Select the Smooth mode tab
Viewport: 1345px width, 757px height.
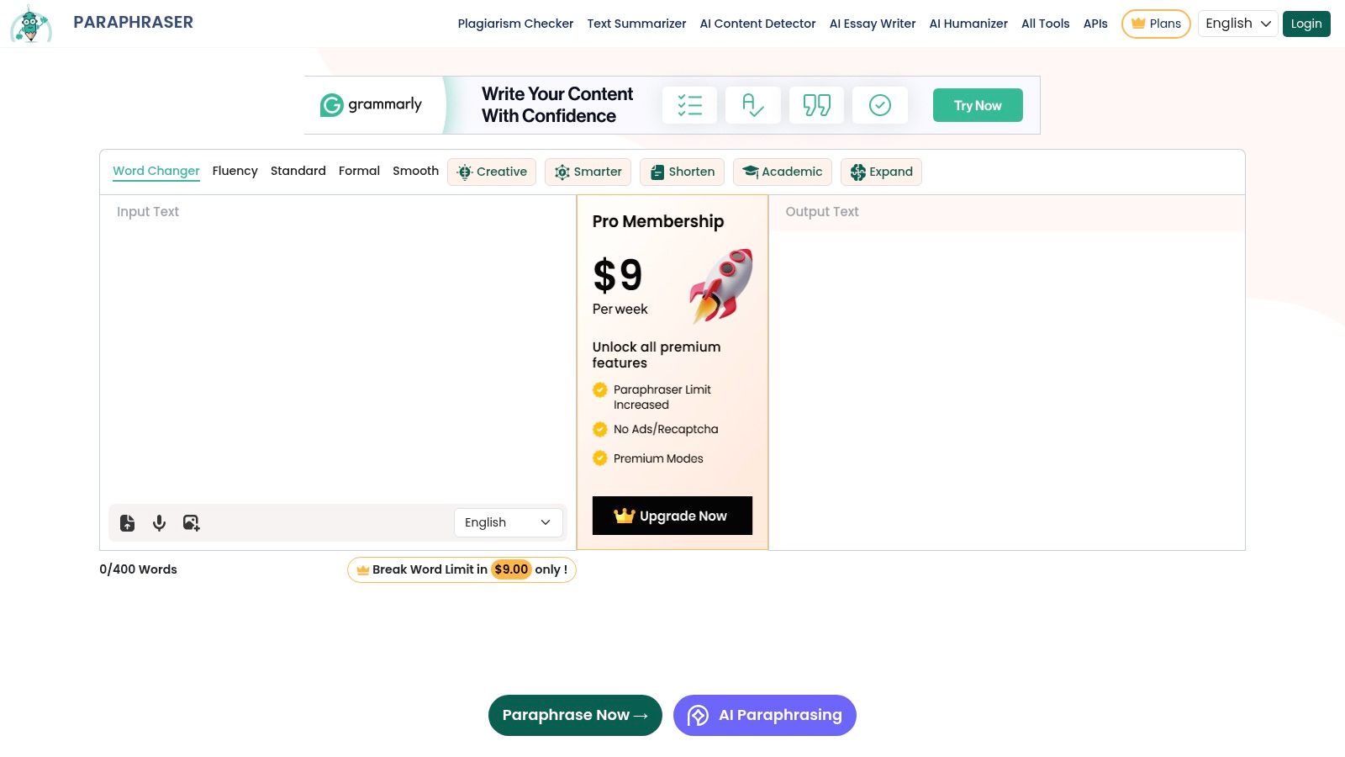click(415, 171)
